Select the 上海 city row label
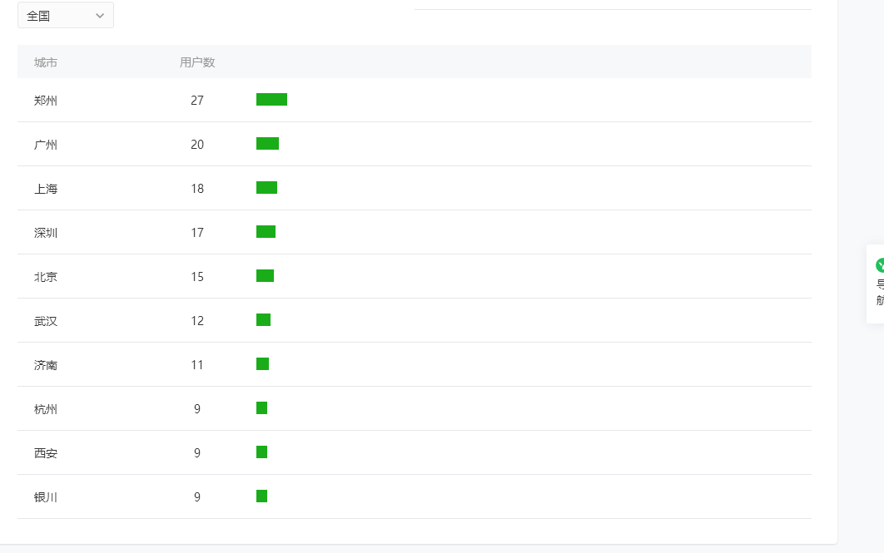 coord(46,189)
